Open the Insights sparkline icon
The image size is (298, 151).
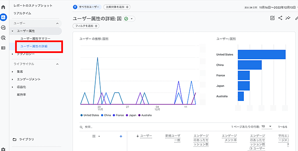tap(288, 18)
